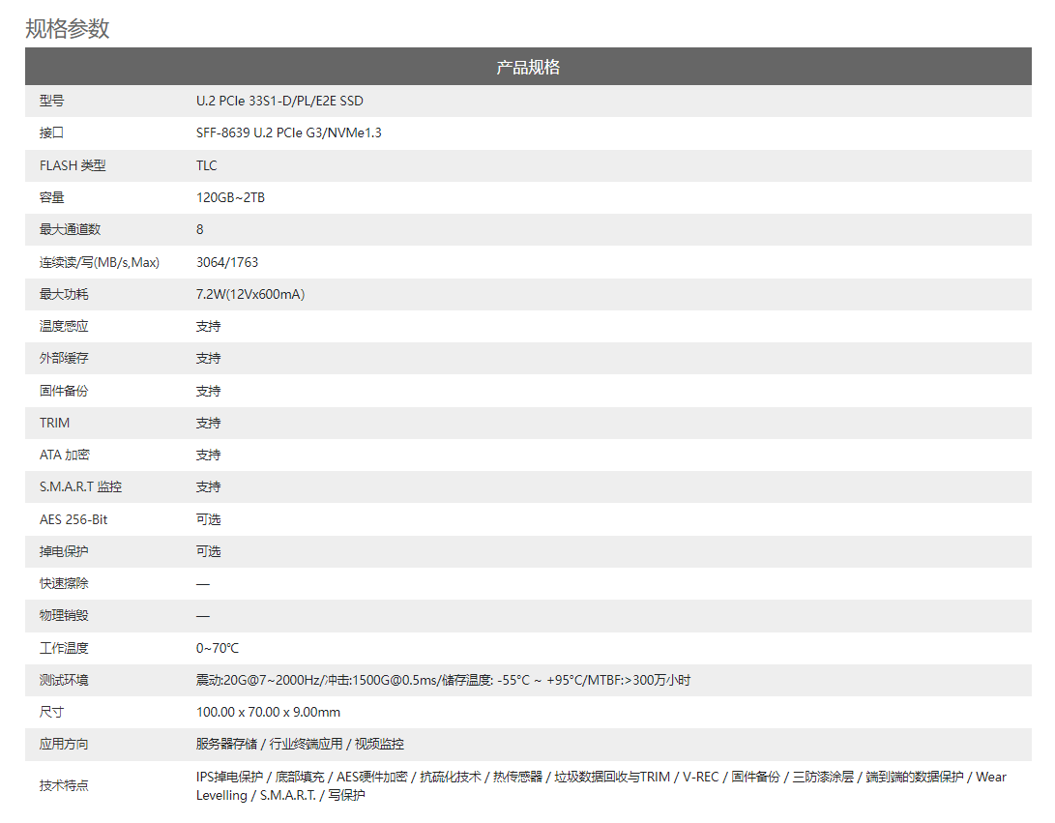The height and width of the screenshot is (823, 1055).
Task: Click the value '8' for 最大通道数
Action: coord(200,229)
